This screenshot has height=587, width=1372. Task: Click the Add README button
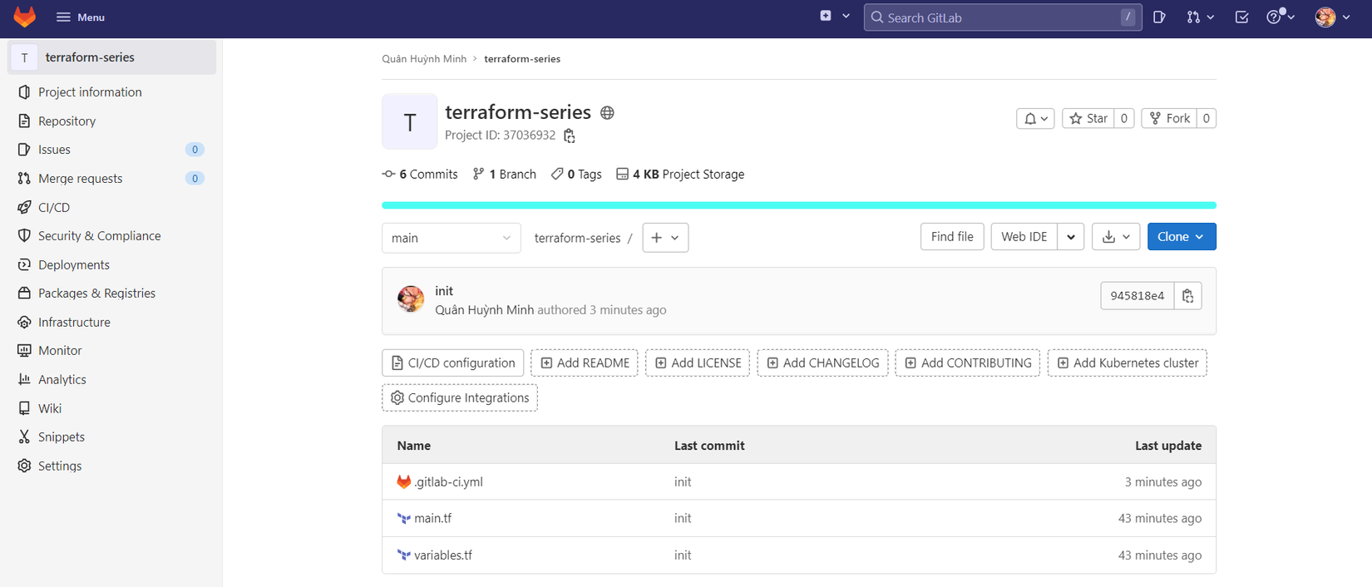coord(585,363)
